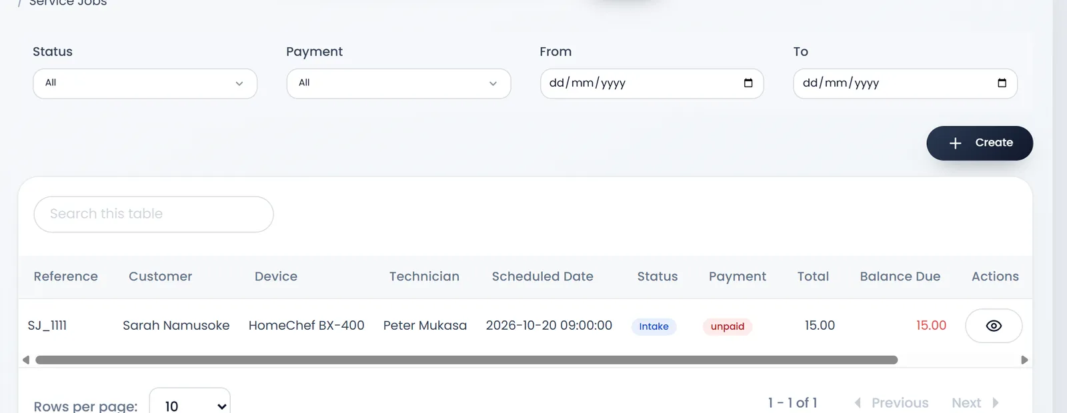This screenshot has height=413, width=1067.
Task: Create a new service job
Action: click(980, 143)
